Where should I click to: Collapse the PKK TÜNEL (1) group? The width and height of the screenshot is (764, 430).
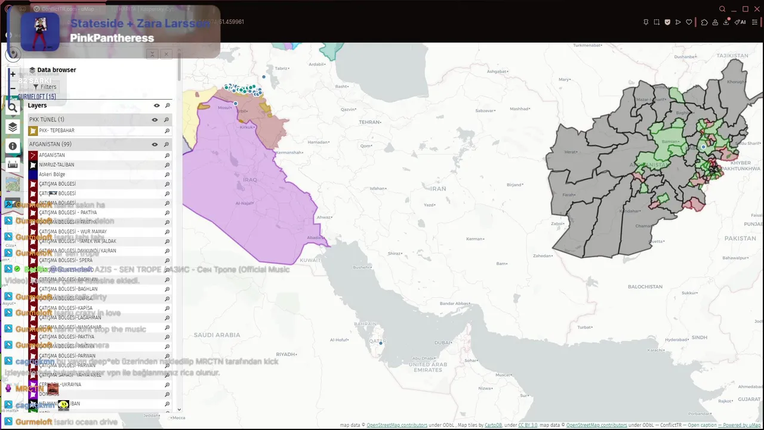pos(47,119)
